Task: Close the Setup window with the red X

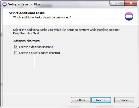Action: click(x=131, y=3)
